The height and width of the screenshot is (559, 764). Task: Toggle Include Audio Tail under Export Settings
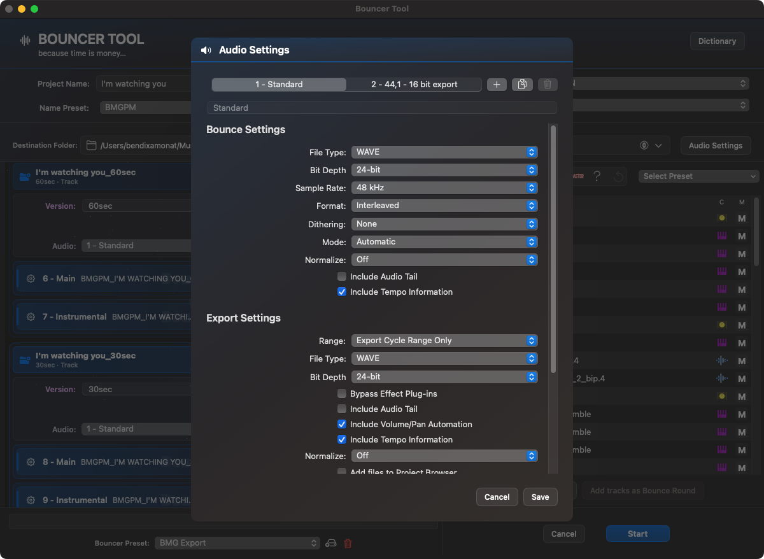[x=342, y=409]
